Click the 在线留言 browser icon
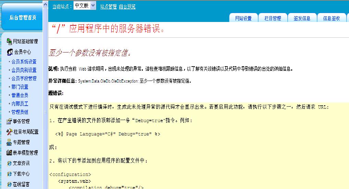The width and height of the screenshot is (349, 189). 9,185
